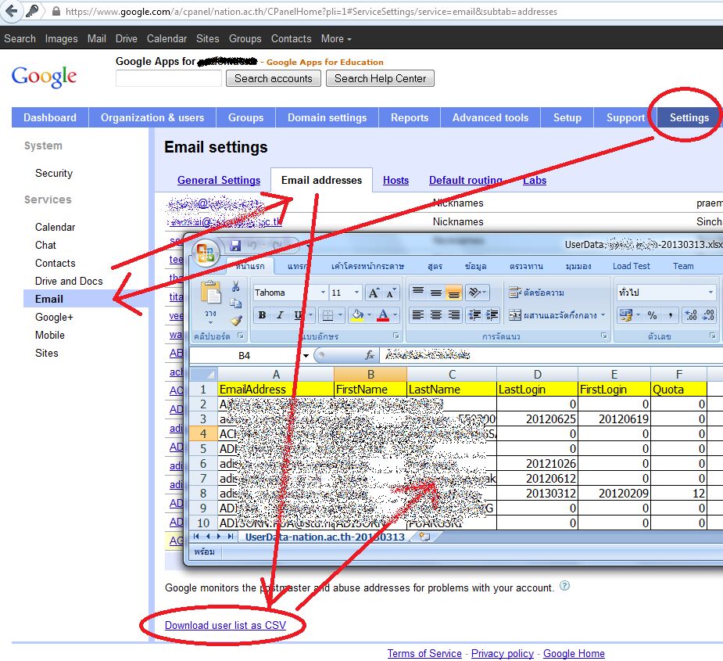Open the Domain settings navigation tab
This screenshot has height=661, width=723.
pyautogui.click(x=327, y=117)
